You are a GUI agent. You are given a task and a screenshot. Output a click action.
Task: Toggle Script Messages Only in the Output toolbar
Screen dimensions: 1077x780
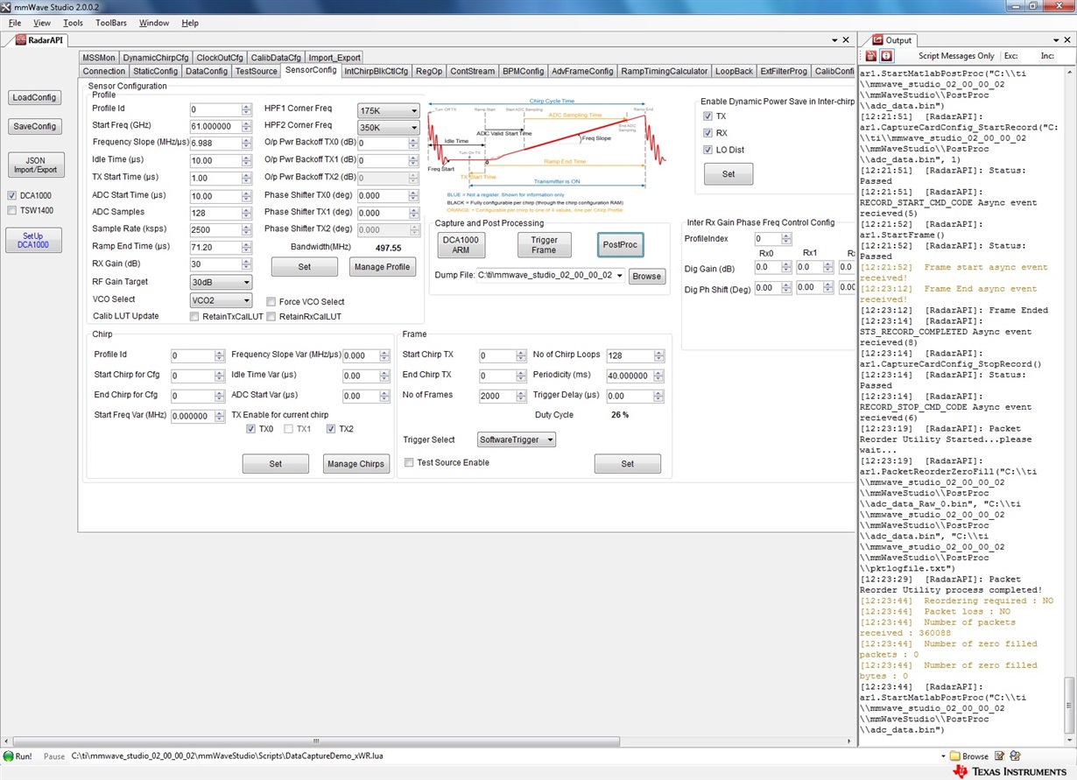[956, 56]
